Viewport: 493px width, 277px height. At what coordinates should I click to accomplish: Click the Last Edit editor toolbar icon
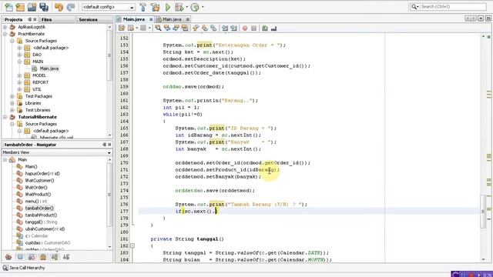click(x=122, y=28)
